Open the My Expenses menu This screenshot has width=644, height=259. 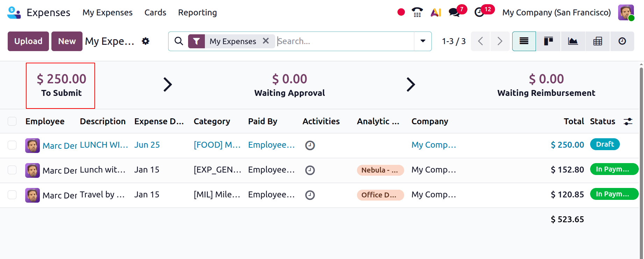[107, 13]
